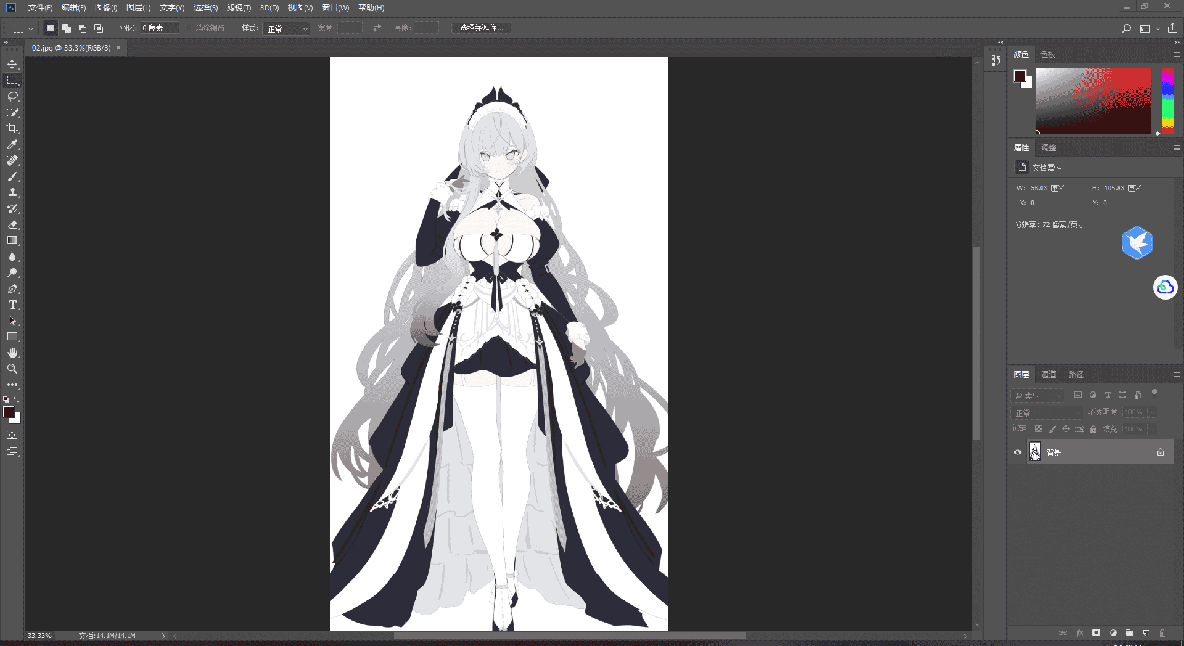
Task: Toggle visibility of the 背景 layer
Action: point(1018,452)
